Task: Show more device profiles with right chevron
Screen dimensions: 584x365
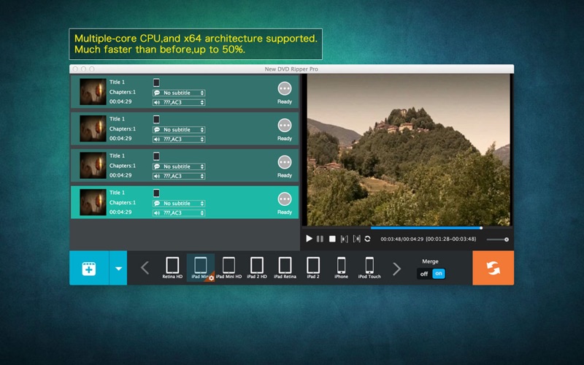Action: tap(396, 268)
